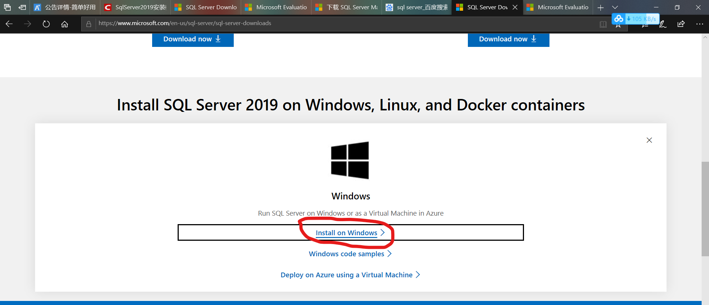This screenshot has width=709, height=305.
Task: Switch to first SQL Server Downlo tab
Action: click(206, 7)
